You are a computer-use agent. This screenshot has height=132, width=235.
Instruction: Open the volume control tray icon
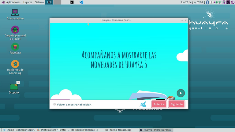216,2
